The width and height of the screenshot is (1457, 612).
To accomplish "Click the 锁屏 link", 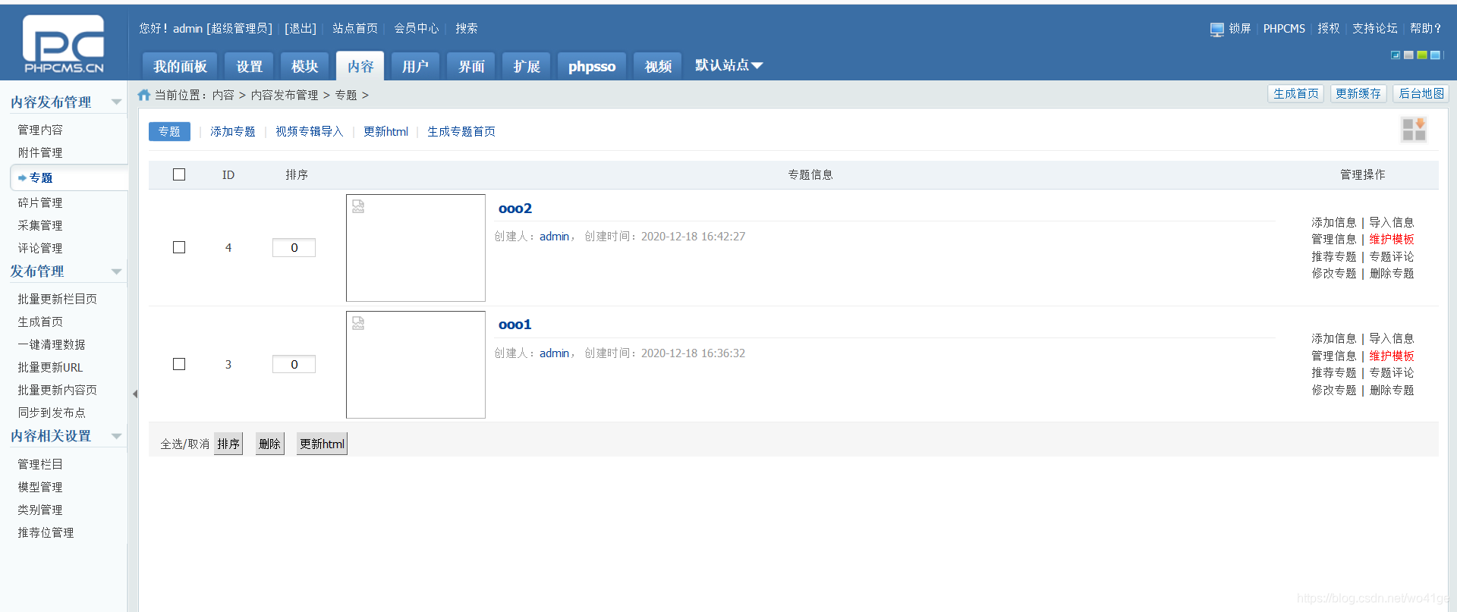I will [x=1240, y=28].
